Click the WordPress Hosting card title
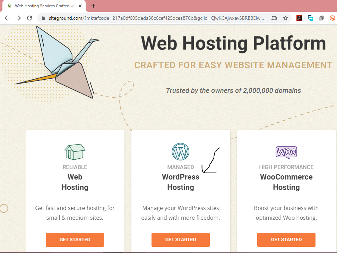Screen dimensions: 337x253 coord(181,182)
